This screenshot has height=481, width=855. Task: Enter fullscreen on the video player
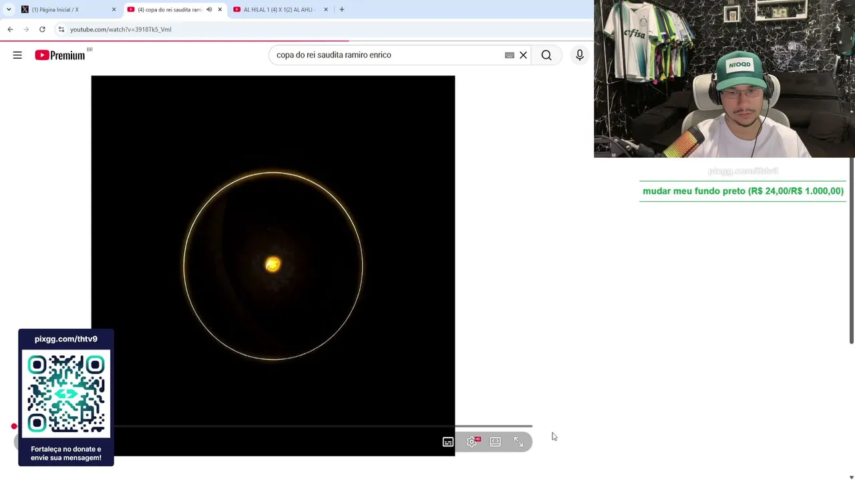pyautogui.click(x=518, y=442)
